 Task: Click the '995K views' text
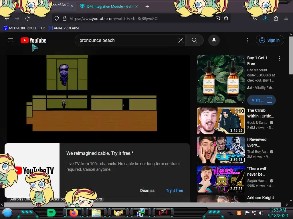coord(256,186)
